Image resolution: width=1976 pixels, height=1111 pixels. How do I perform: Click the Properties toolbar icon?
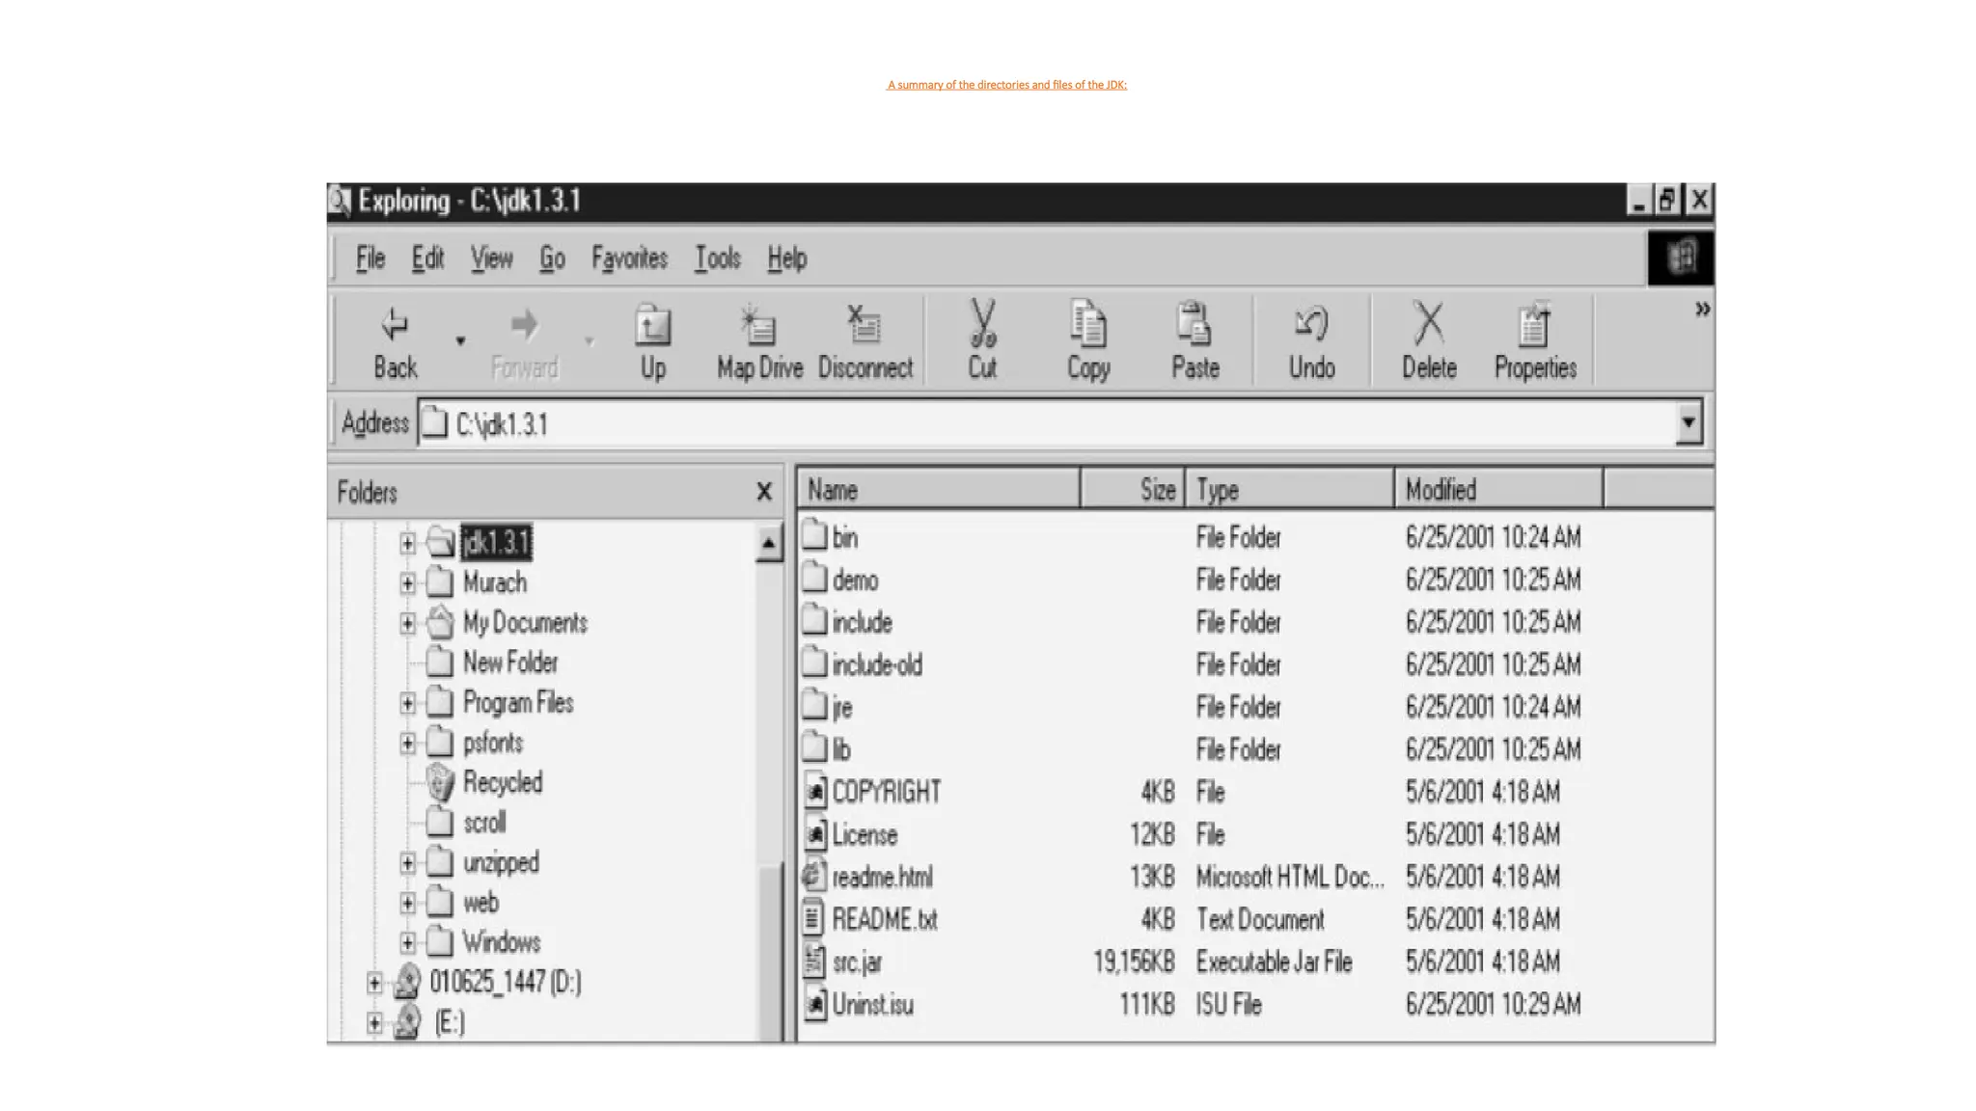[1534, 323]
